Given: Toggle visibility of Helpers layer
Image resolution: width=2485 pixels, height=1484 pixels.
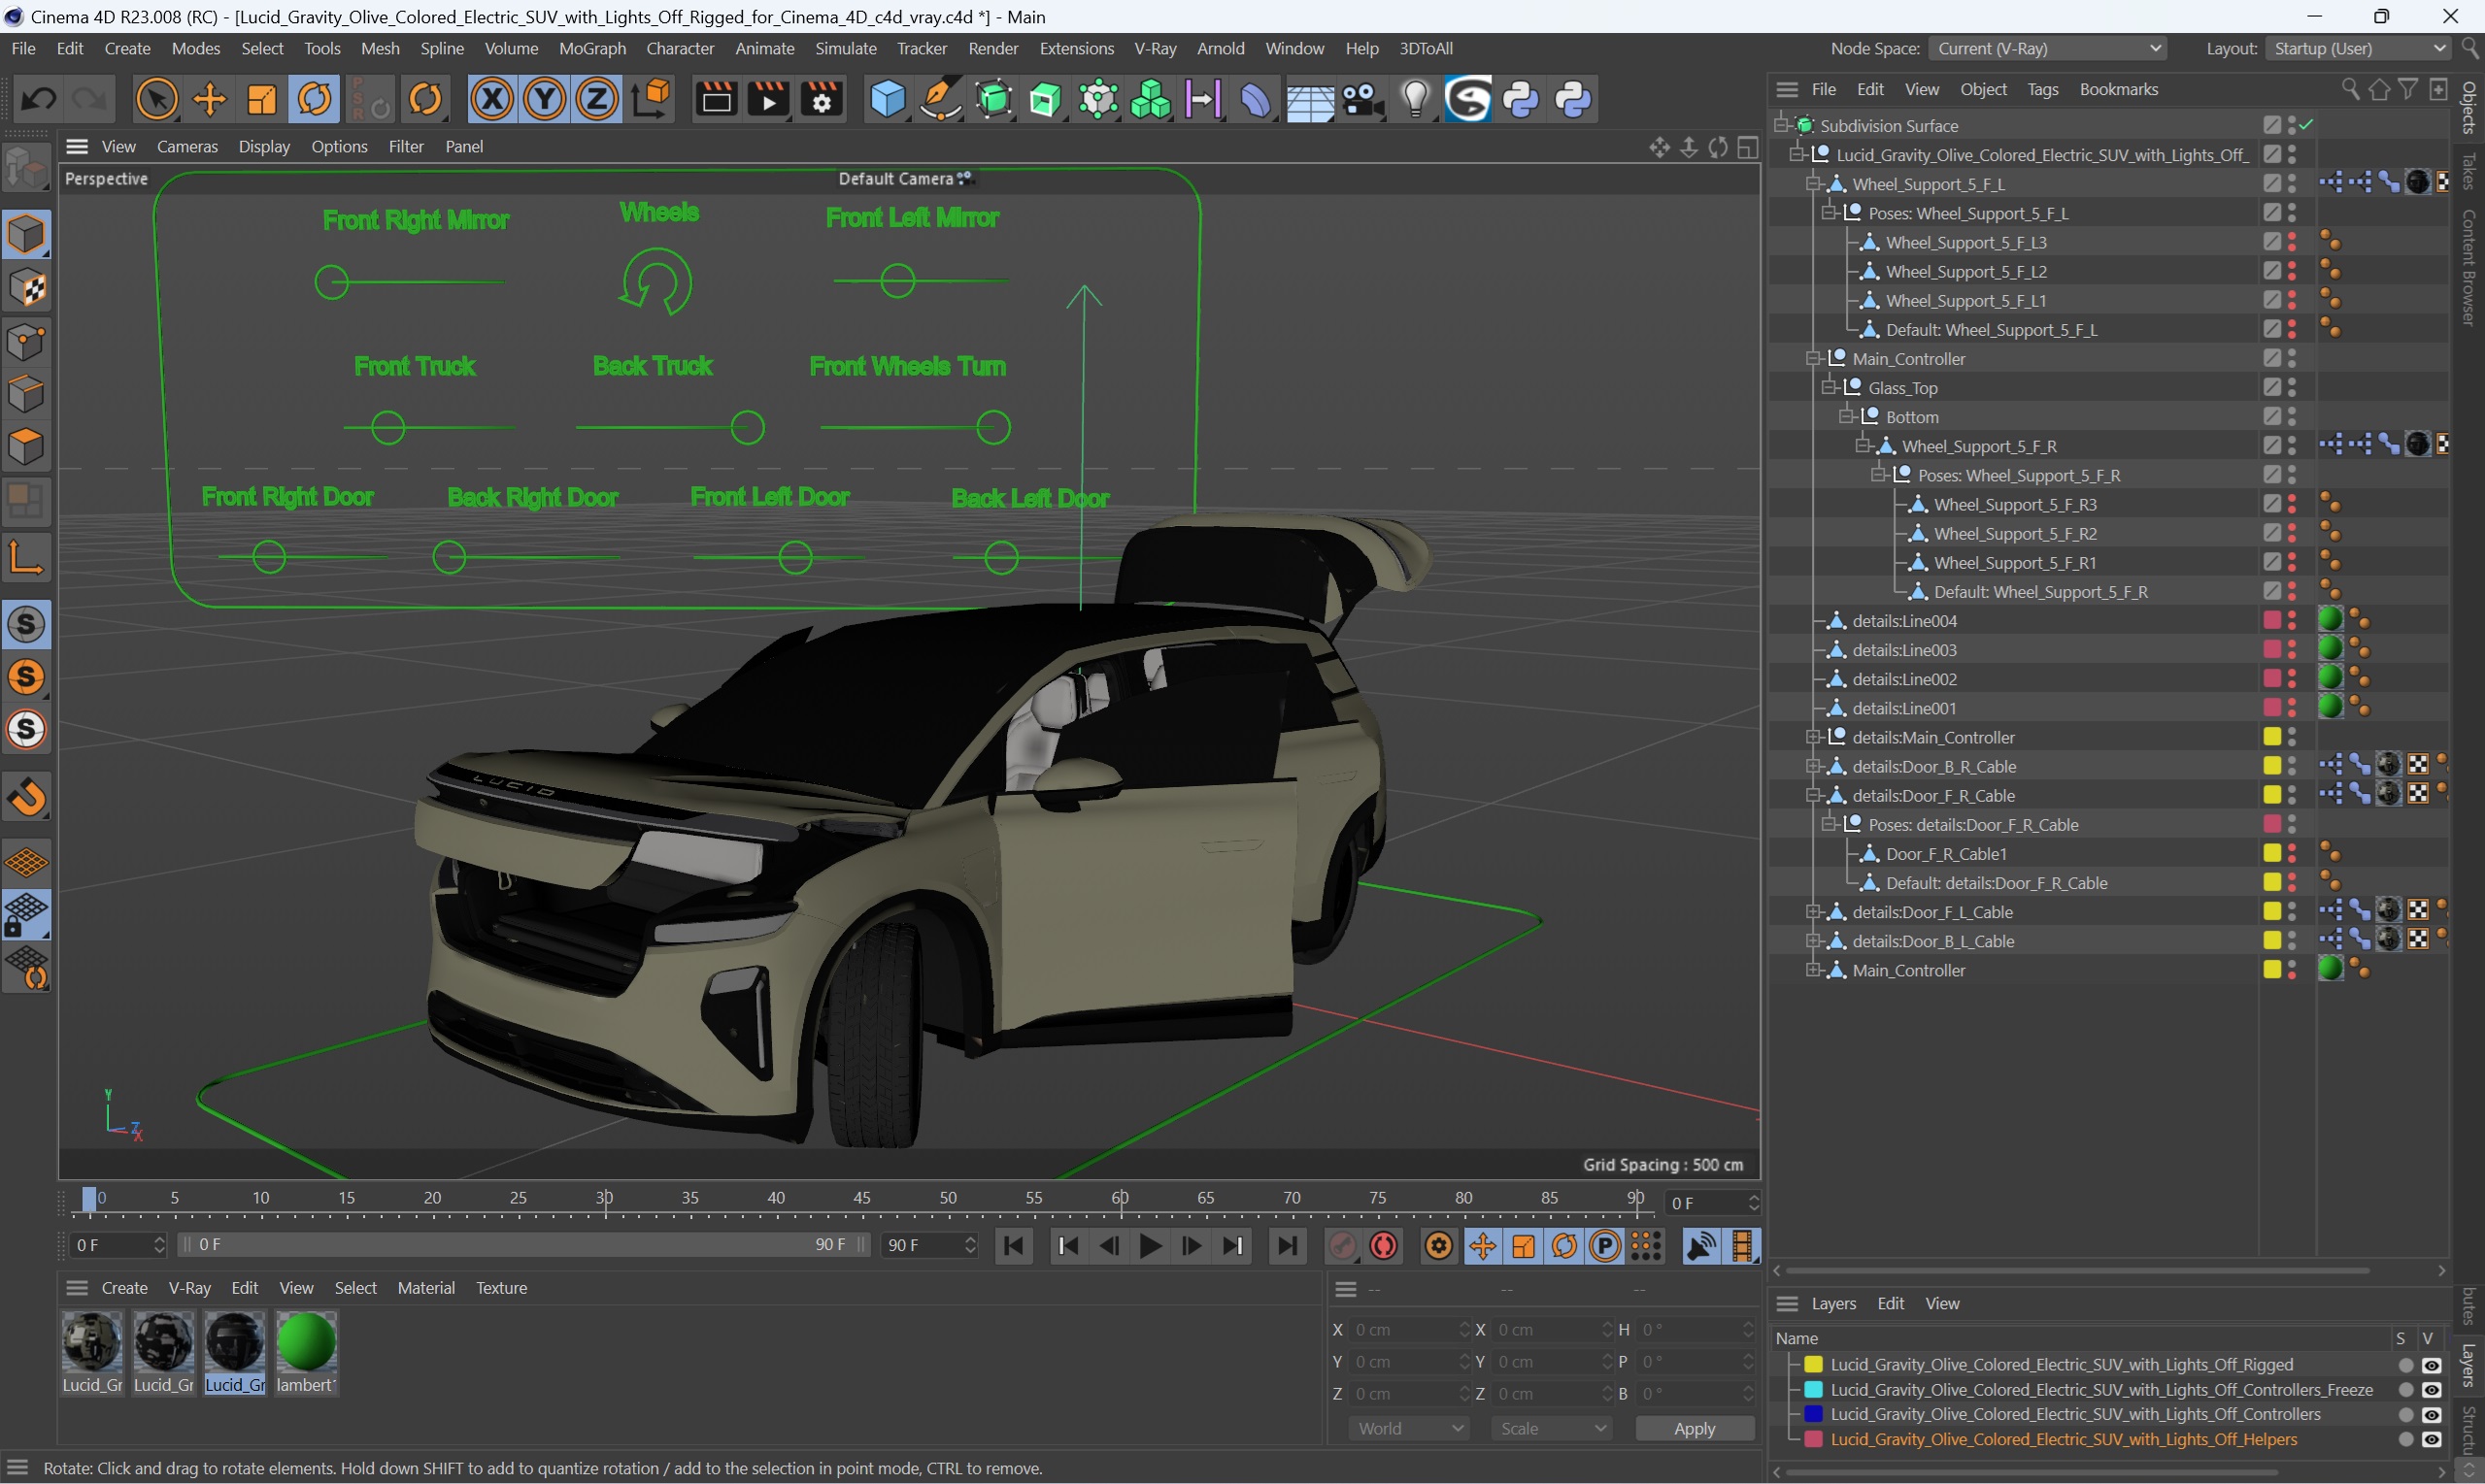Looking at the screenshot, I should point(2432,1440).
